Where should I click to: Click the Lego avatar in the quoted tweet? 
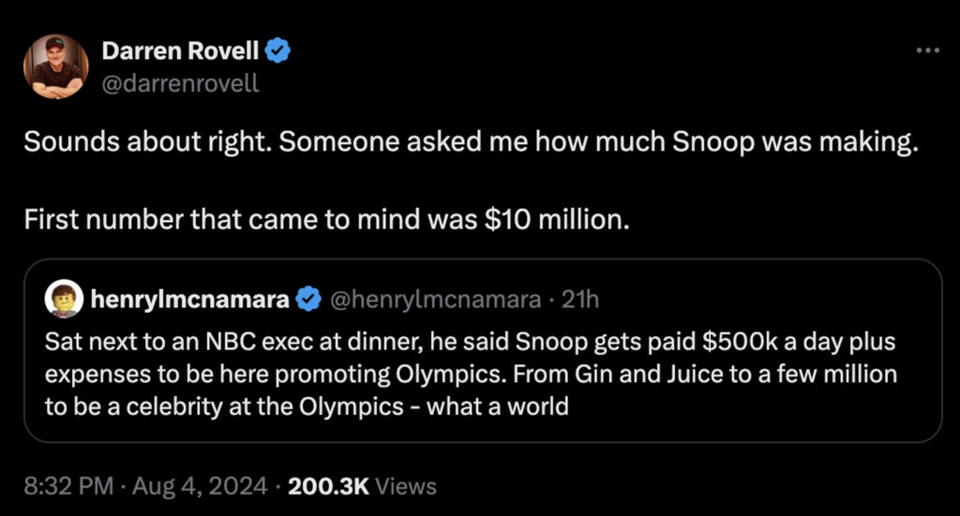pyautogui.click(x=64, y=300)
